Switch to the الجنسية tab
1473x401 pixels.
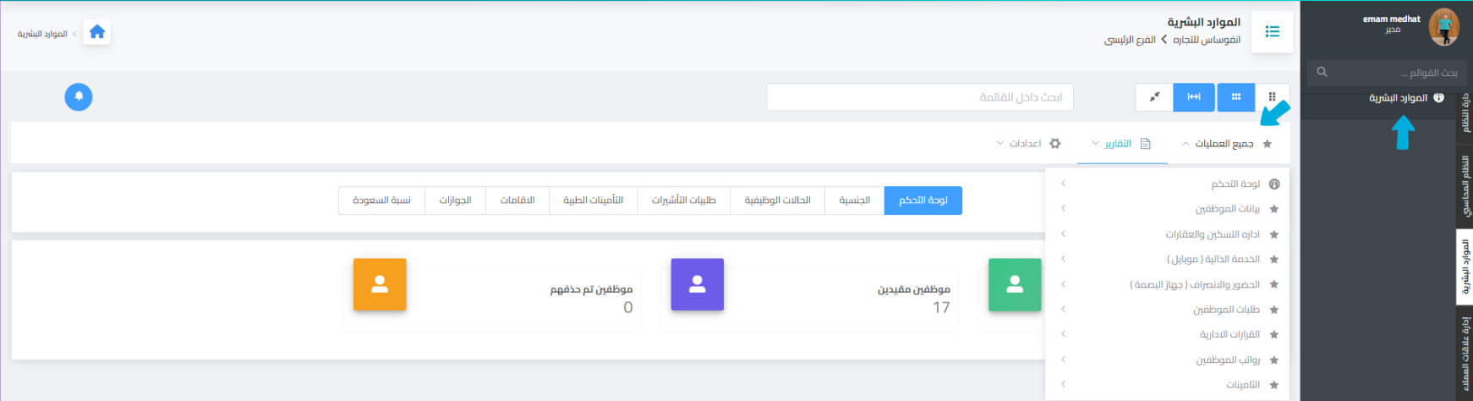coord(854,200)
